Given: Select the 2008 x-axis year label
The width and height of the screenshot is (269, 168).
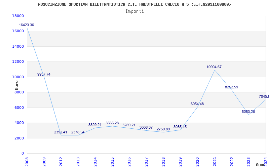Looking at the screenshot, I should tap(27, 162).
